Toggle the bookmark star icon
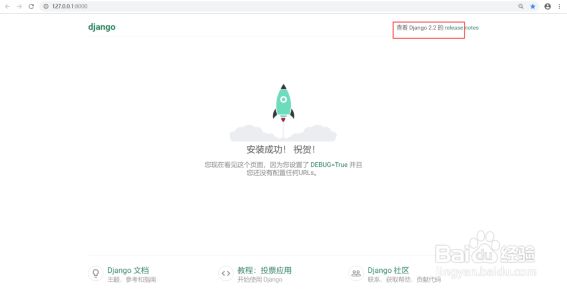 coord(532,6)
